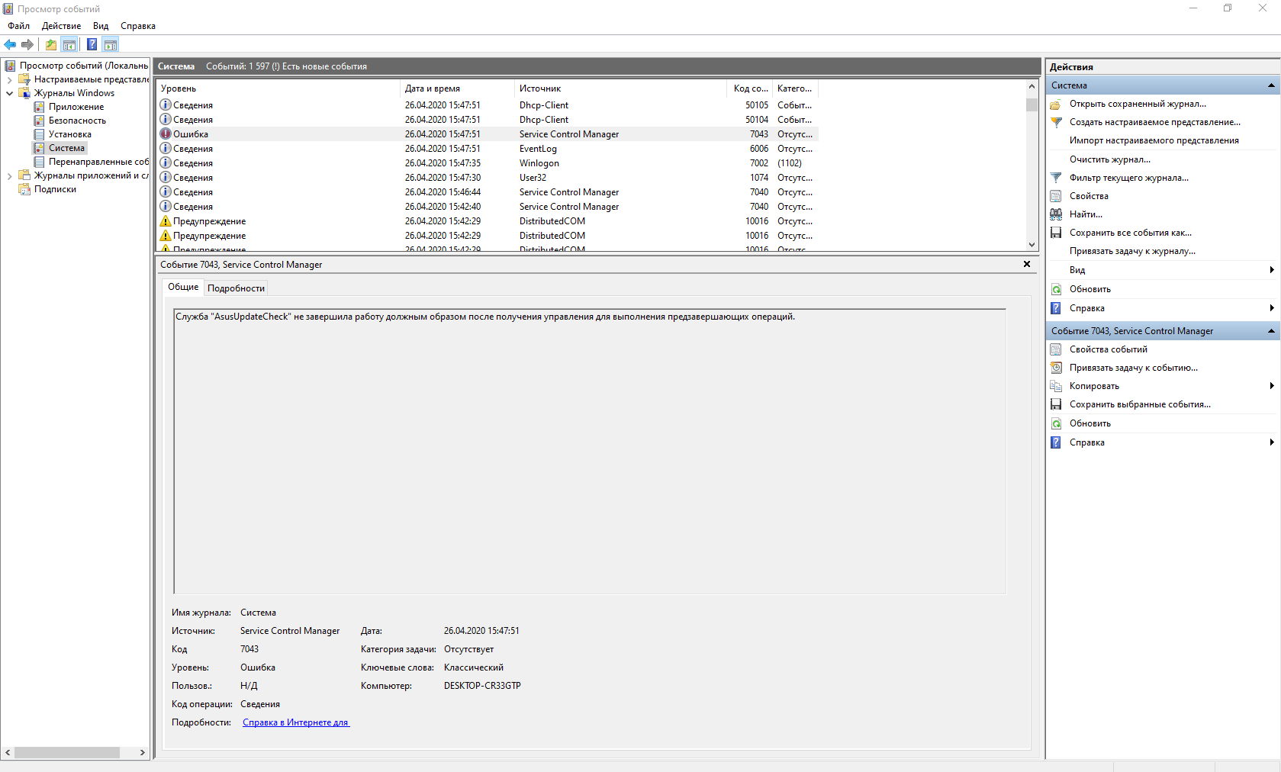Collapse the Журналы Windows tree node
1281x772 pixels.
[9, 93]
